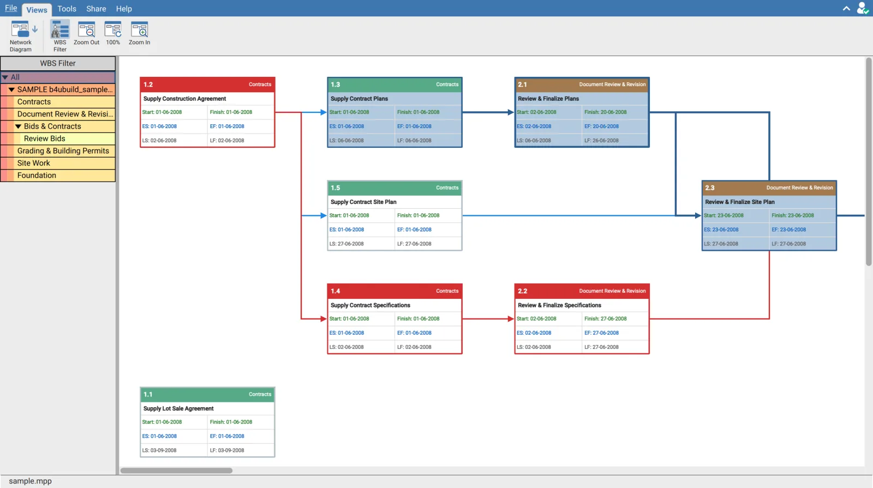Collapse the ribbon with the chevron

tap(846, 9)
